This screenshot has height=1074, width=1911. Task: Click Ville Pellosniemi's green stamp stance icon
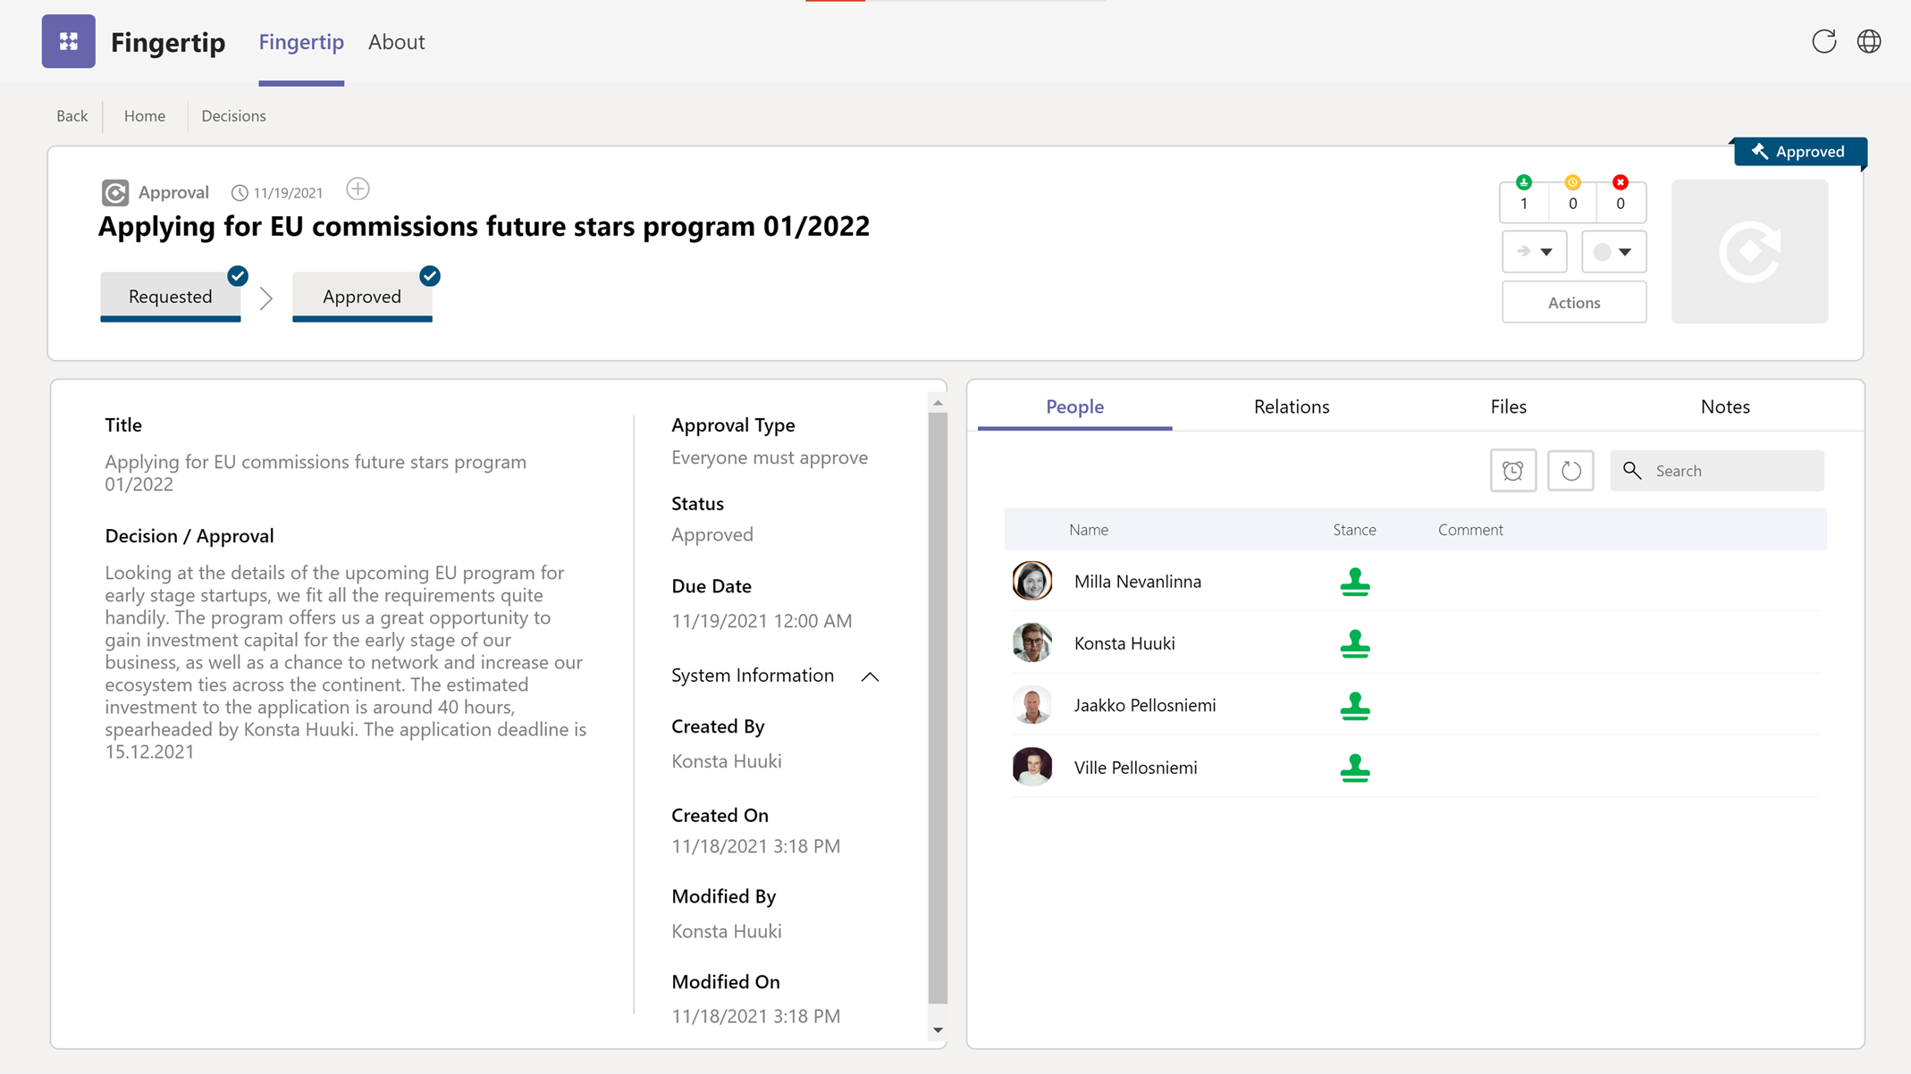1355,768
